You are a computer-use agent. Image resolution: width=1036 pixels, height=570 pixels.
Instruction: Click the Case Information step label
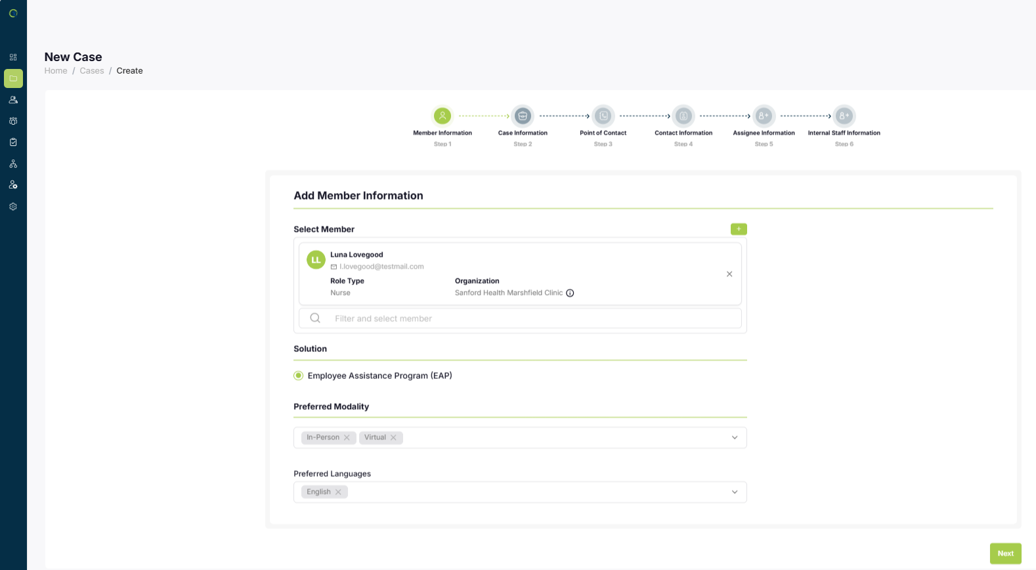[x=523, y=133]
